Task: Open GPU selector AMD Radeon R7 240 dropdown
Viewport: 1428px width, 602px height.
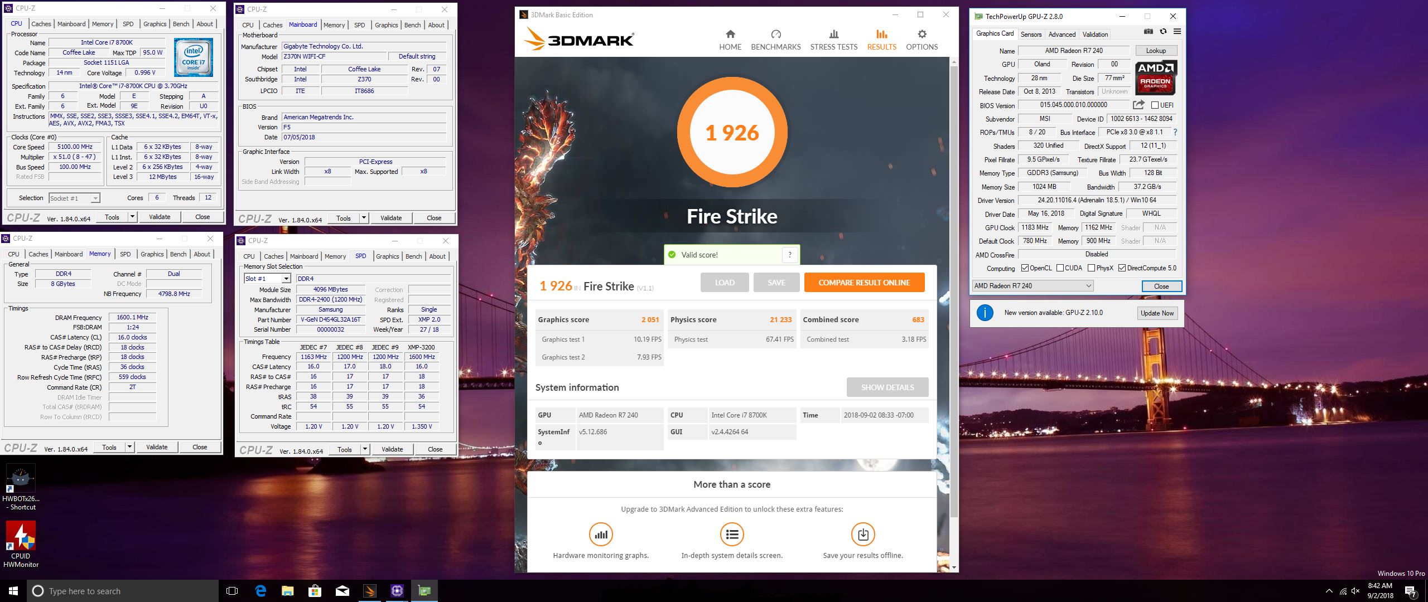Action: 1033,286
